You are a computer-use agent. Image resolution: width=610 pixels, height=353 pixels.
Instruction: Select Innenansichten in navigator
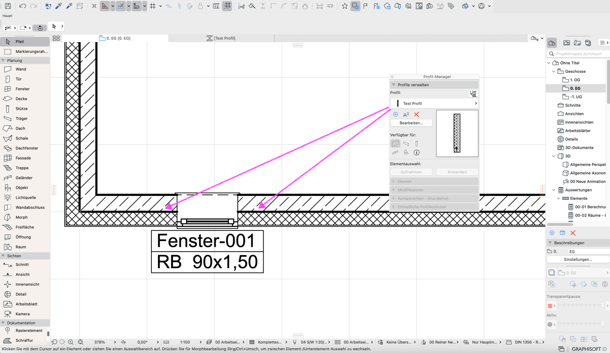(x=579, y=122)
